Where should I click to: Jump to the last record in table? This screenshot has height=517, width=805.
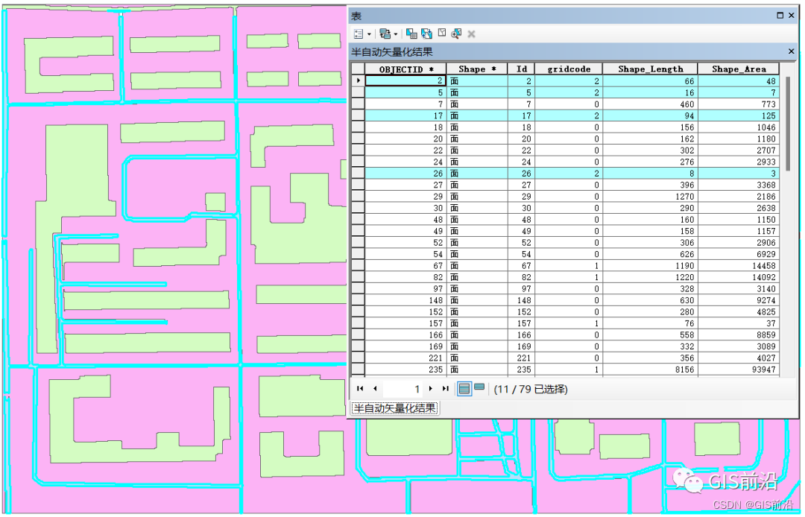[x=445, y=389]
